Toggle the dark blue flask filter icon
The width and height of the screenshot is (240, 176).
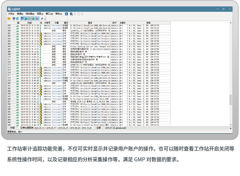[26, 19]
